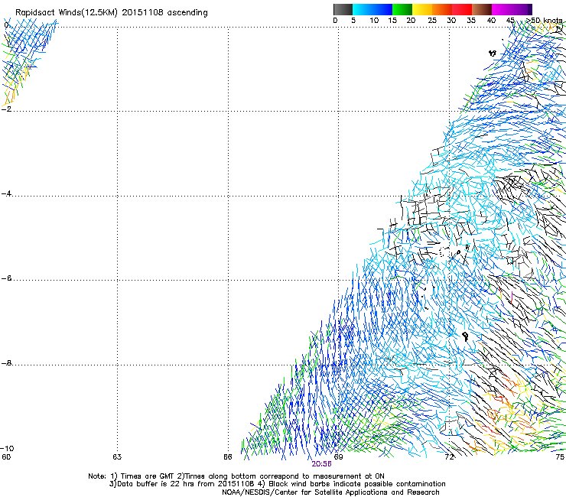Viewport: 566px width, 497px height.
Task: Click the '72' longitude axis label
Action: (449, 457)
